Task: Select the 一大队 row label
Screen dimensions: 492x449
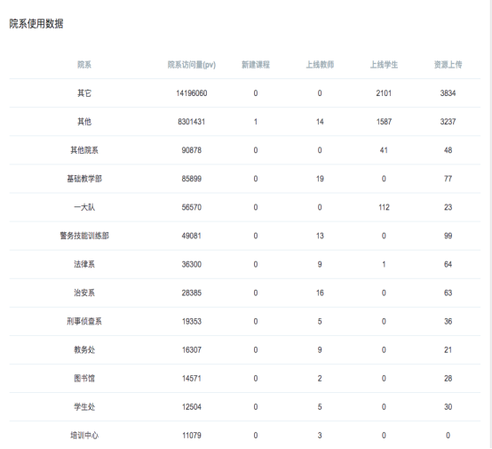Action: tap(84, 207)
